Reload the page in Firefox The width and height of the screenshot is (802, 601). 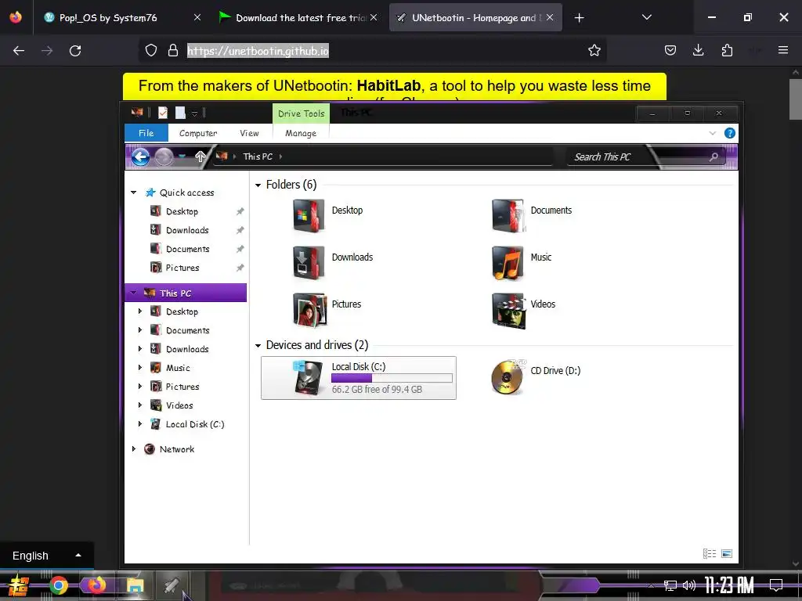click(75, 51)
